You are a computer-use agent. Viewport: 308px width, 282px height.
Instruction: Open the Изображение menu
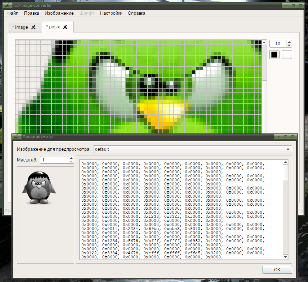point(59,13)
